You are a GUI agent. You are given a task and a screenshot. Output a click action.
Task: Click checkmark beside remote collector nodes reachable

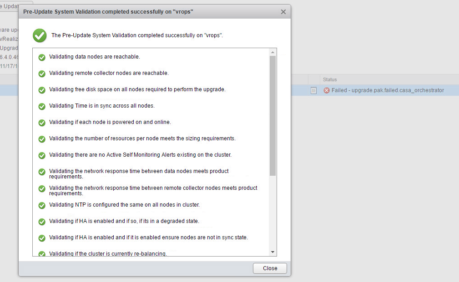coord(42,74)
